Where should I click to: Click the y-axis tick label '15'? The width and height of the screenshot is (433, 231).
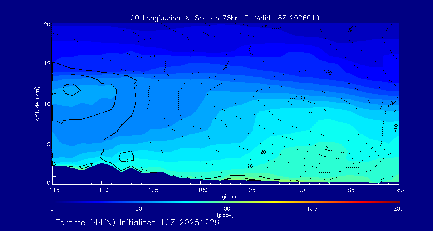coord(47,63)
